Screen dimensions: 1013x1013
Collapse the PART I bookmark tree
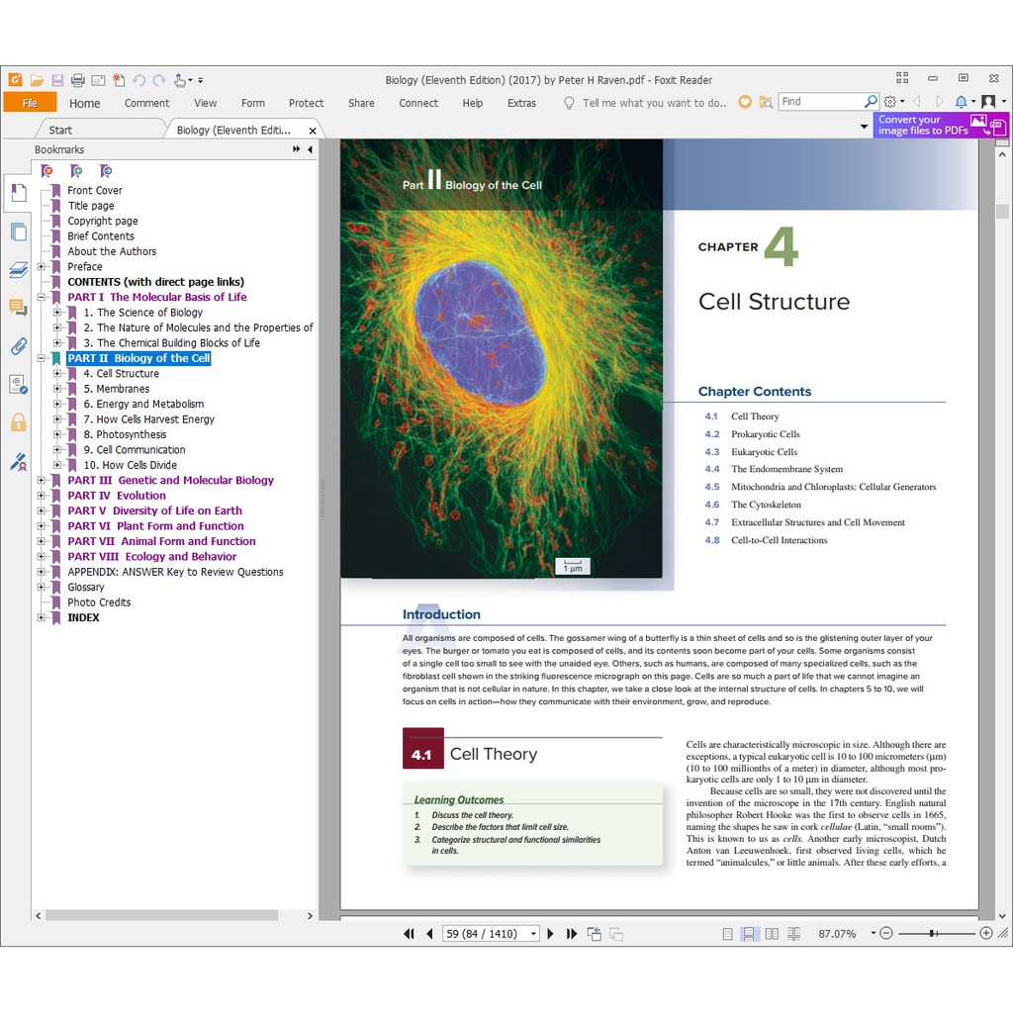click(42, 298)
